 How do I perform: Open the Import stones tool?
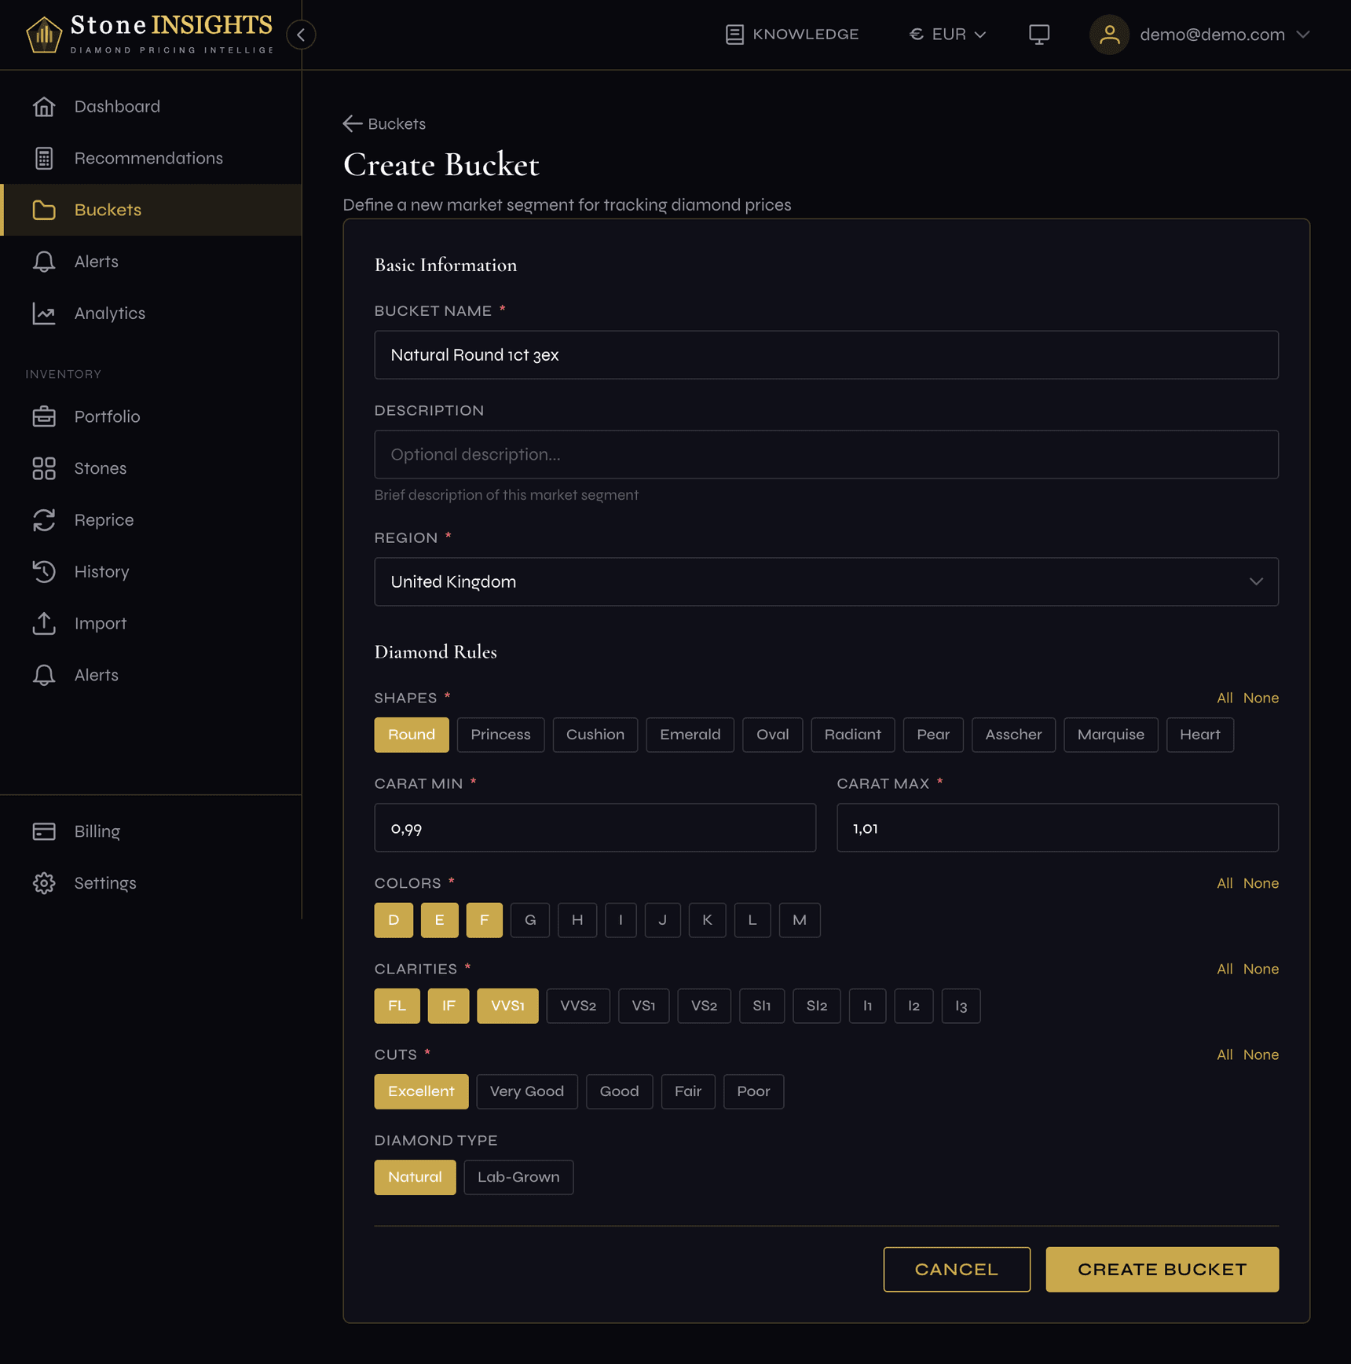click(101, 623)
